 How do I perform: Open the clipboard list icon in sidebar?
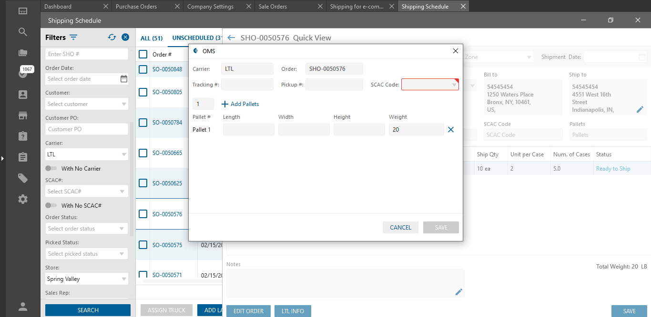[22, 157]
